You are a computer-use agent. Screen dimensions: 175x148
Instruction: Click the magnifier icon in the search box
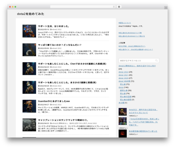pyautogui.click(x=156, y=61)
